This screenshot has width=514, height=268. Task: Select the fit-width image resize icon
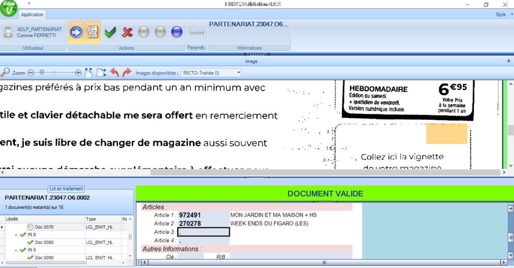89,72
